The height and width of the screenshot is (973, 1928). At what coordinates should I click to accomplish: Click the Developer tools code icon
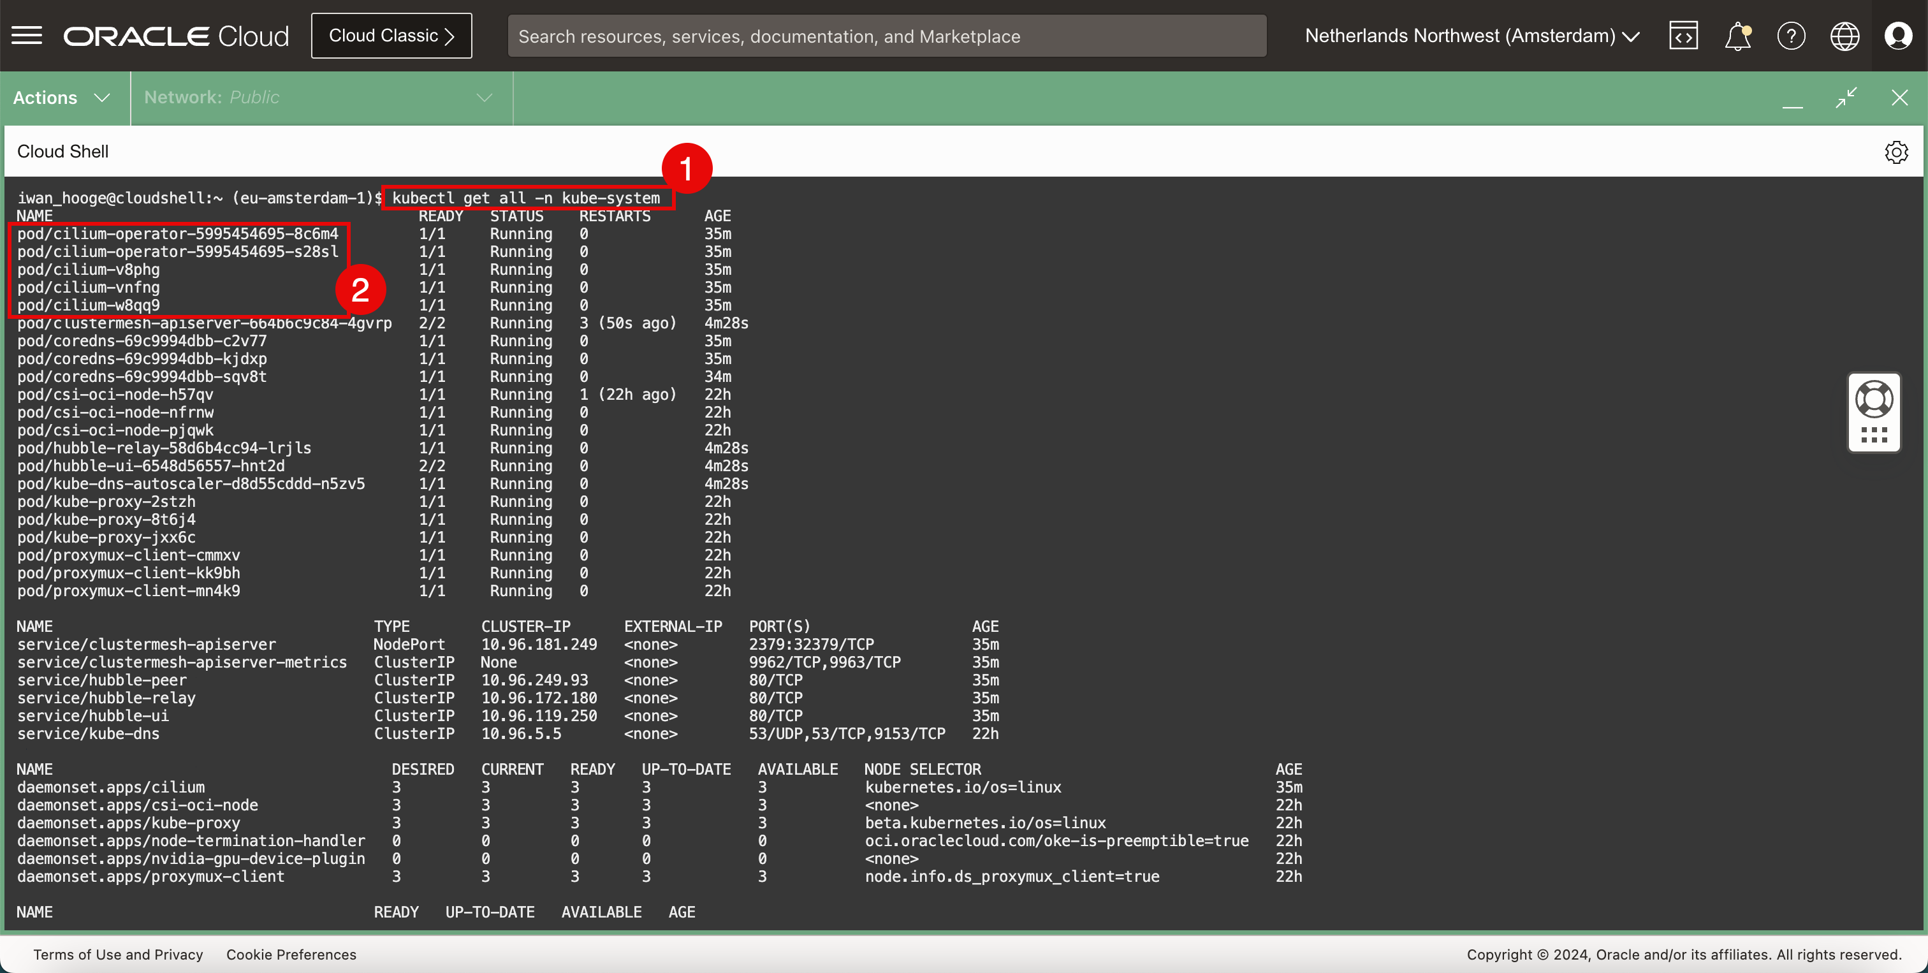[x=1683, y=35]
